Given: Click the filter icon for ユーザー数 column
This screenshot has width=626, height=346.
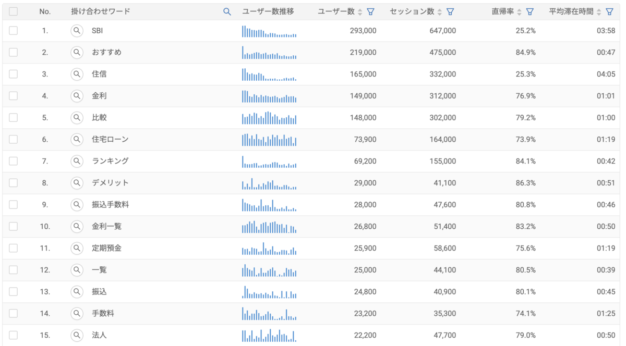Looking at the screenshot, I should coord(370,11).
